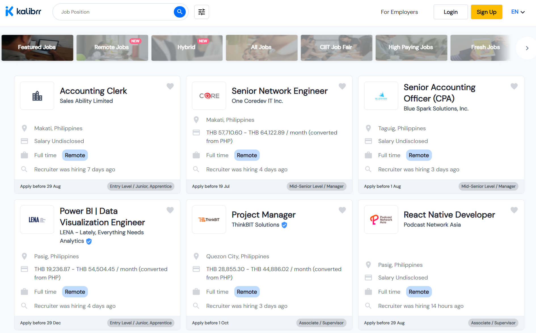Click the blue search magnifier button

[180, 12]
